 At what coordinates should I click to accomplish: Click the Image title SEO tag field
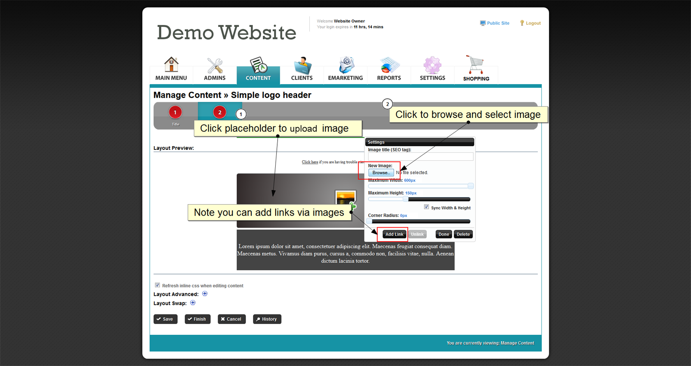pos(420,157)
